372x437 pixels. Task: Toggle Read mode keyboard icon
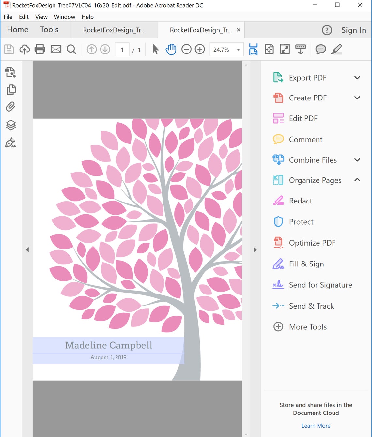click(x=301, y=49)
